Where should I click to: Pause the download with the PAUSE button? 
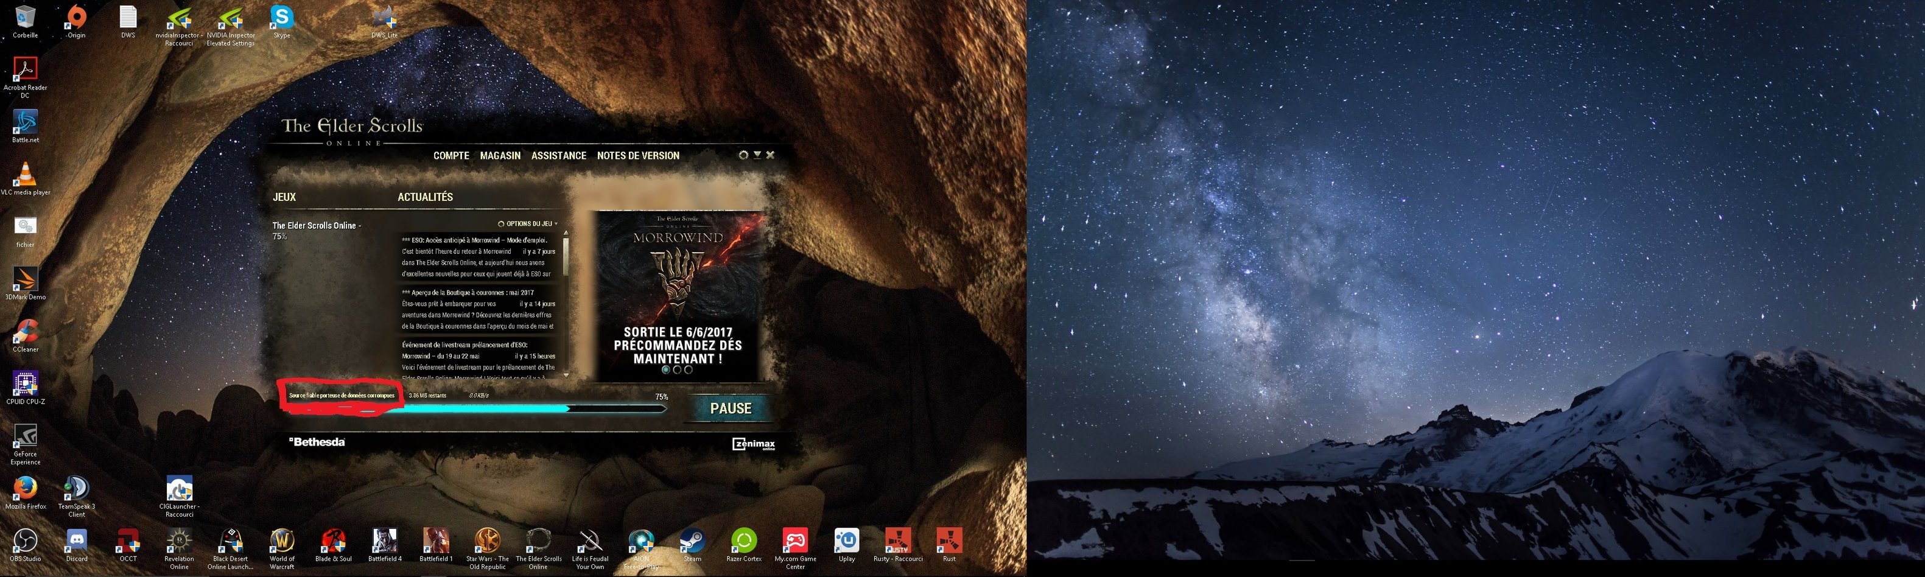(730, 408)
